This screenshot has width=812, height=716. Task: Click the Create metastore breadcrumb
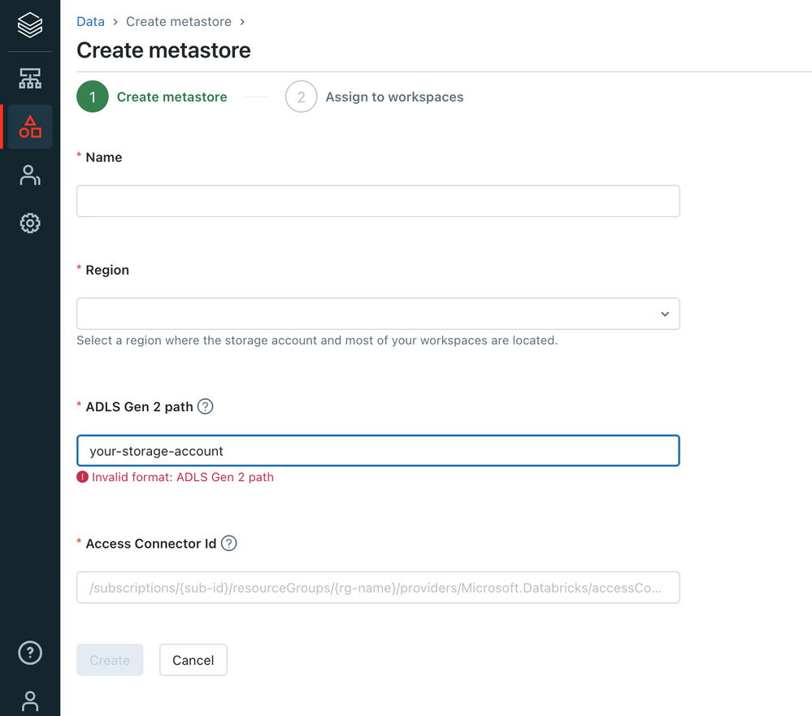179,21
